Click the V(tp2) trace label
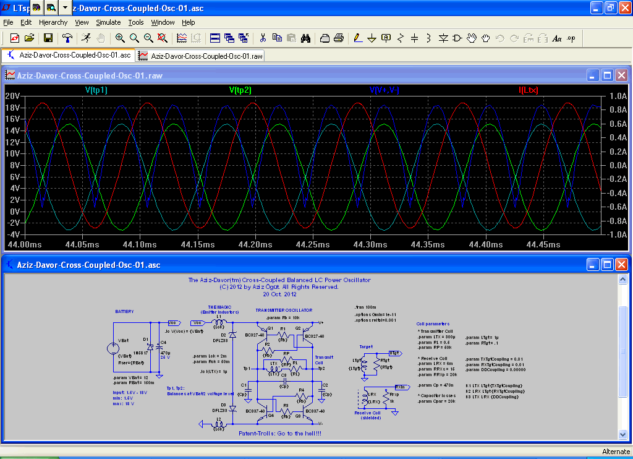 point(240,90)
